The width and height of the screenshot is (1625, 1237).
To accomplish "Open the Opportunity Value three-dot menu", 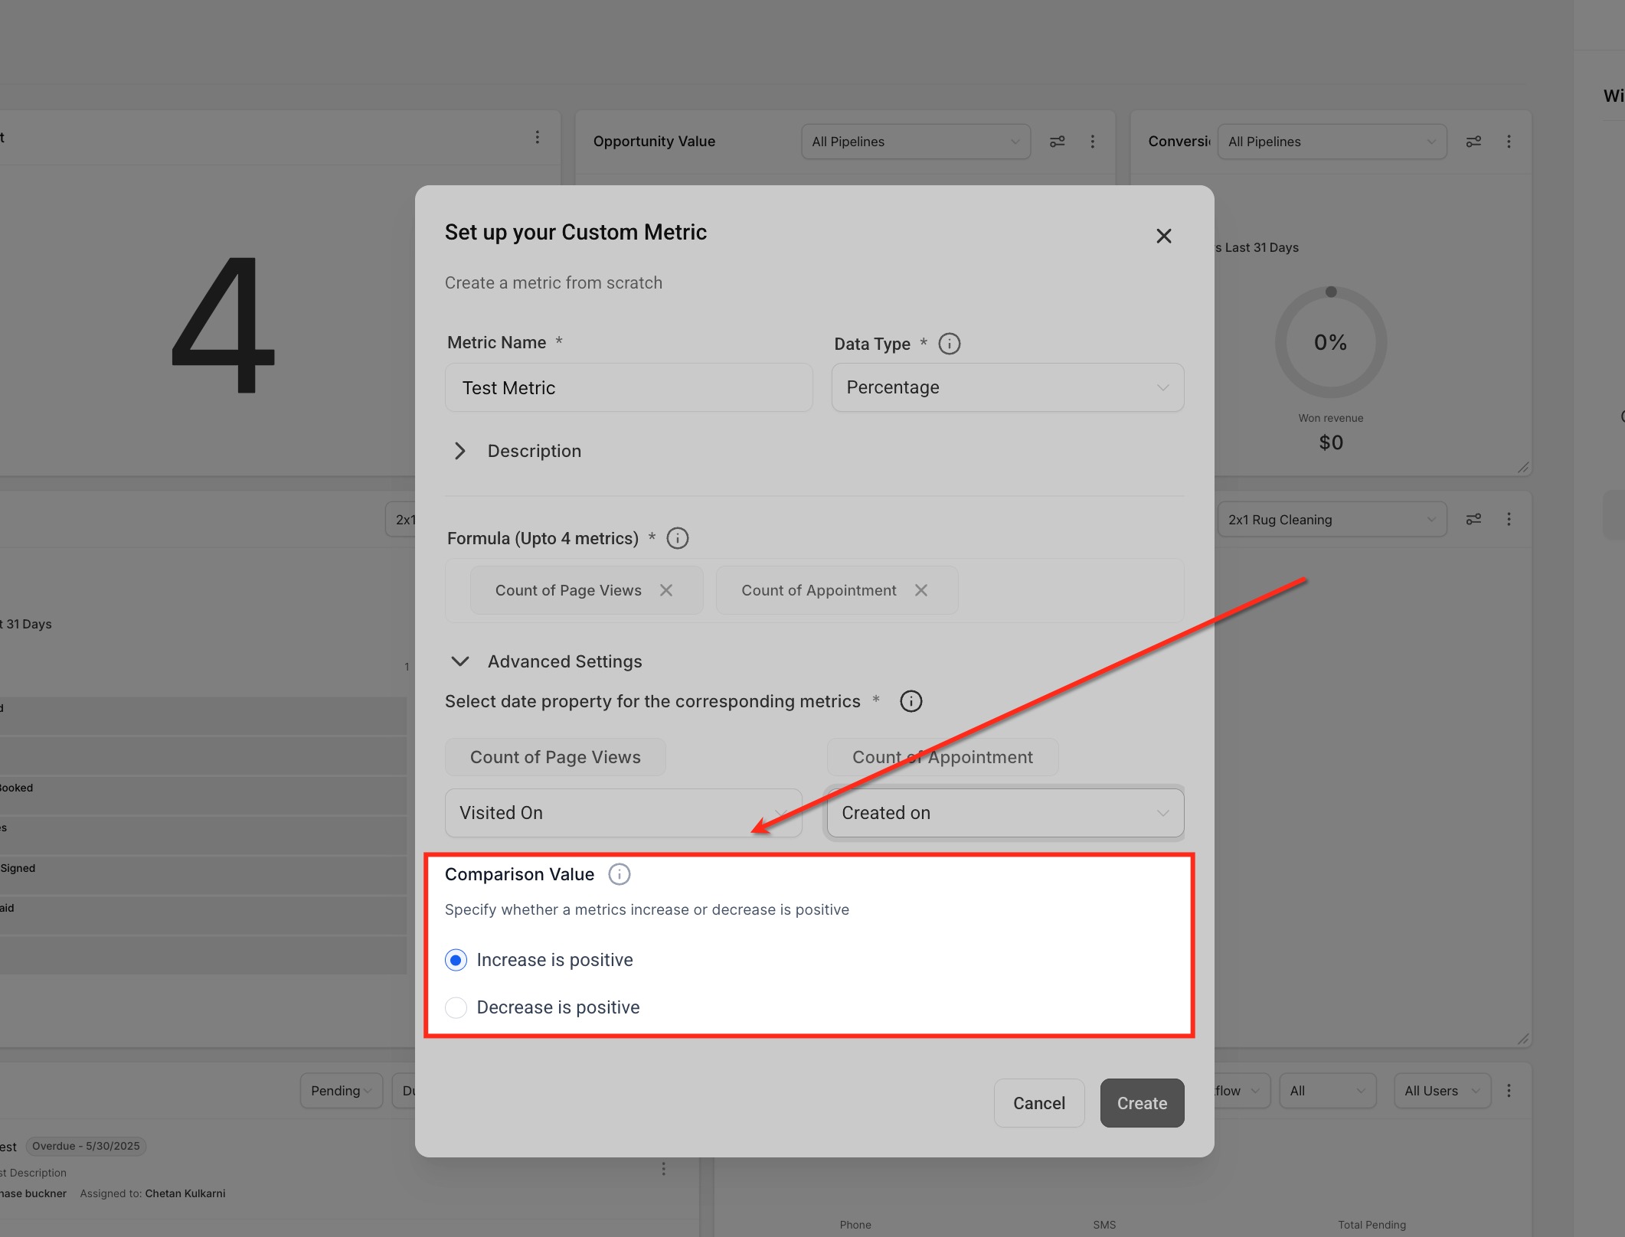I will coord(1092,142).
